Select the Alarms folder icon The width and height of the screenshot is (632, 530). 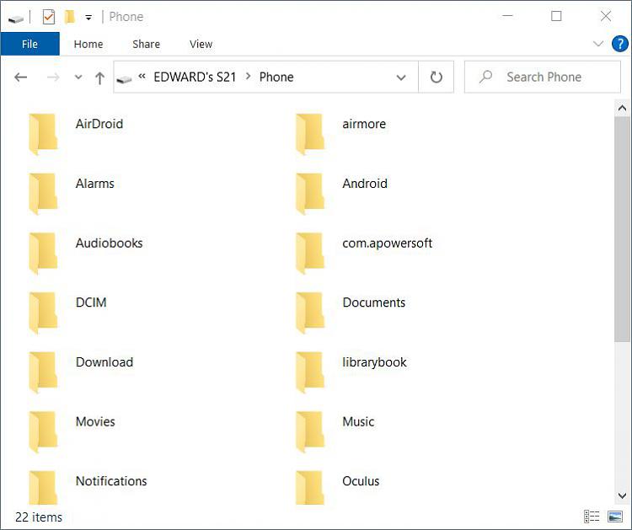tap(44, 194)
